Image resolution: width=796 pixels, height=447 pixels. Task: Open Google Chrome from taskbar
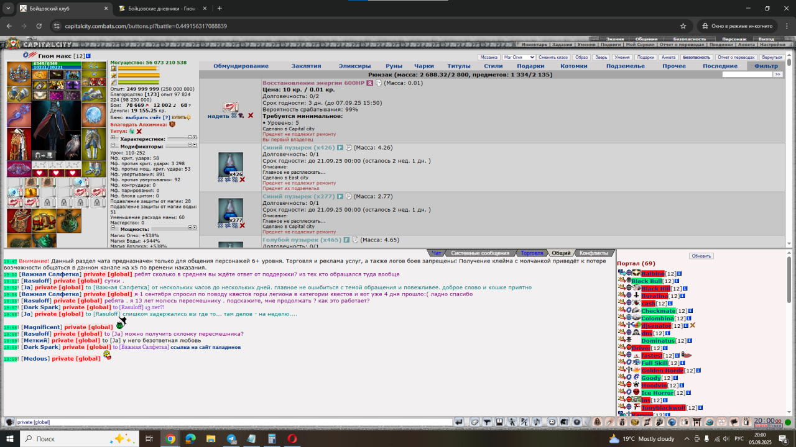(x=170, y=438)
